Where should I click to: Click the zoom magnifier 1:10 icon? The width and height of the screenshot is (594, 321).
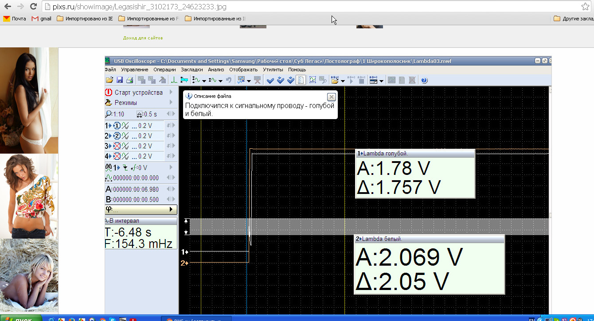(x=109, y=114)
